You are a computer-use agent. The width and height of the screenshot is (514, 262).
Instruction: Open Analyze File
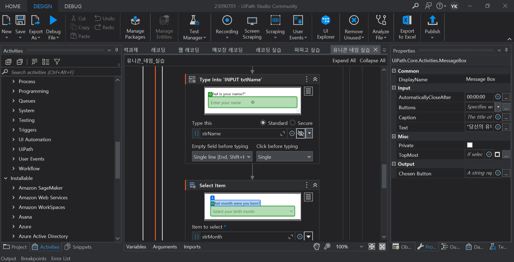pos(381,27)
